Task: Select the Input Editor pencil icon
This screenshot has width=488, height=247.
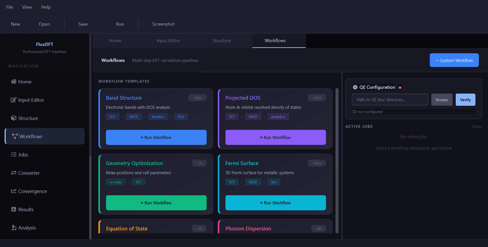Action: tap(14, 100)
